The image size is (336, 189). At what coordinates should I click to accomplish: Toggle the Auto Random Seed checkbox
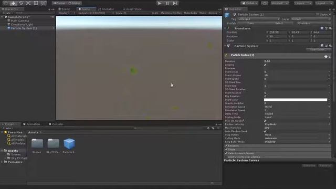(x=265, y=131)
